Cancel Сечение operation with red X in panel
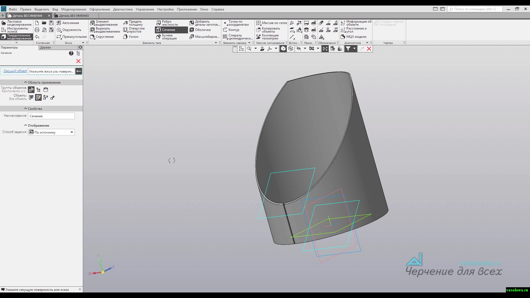The height and width of the screenshot is (298, 530). point(78,61)
